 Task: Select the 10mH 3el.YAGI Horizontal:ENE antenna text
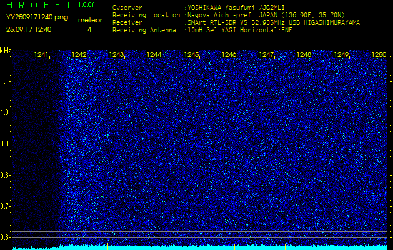click(x=240, y=31)
